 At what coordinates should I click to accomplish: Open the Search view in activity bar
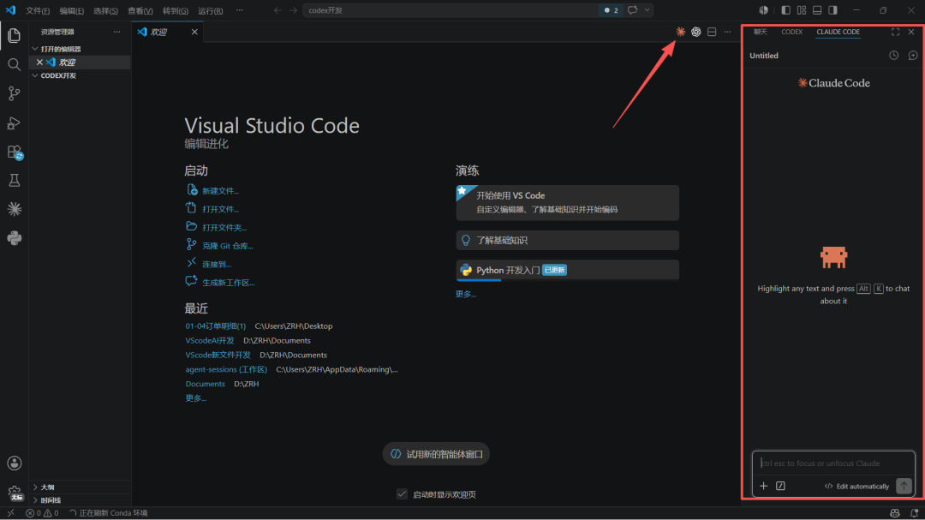[15, 64]
